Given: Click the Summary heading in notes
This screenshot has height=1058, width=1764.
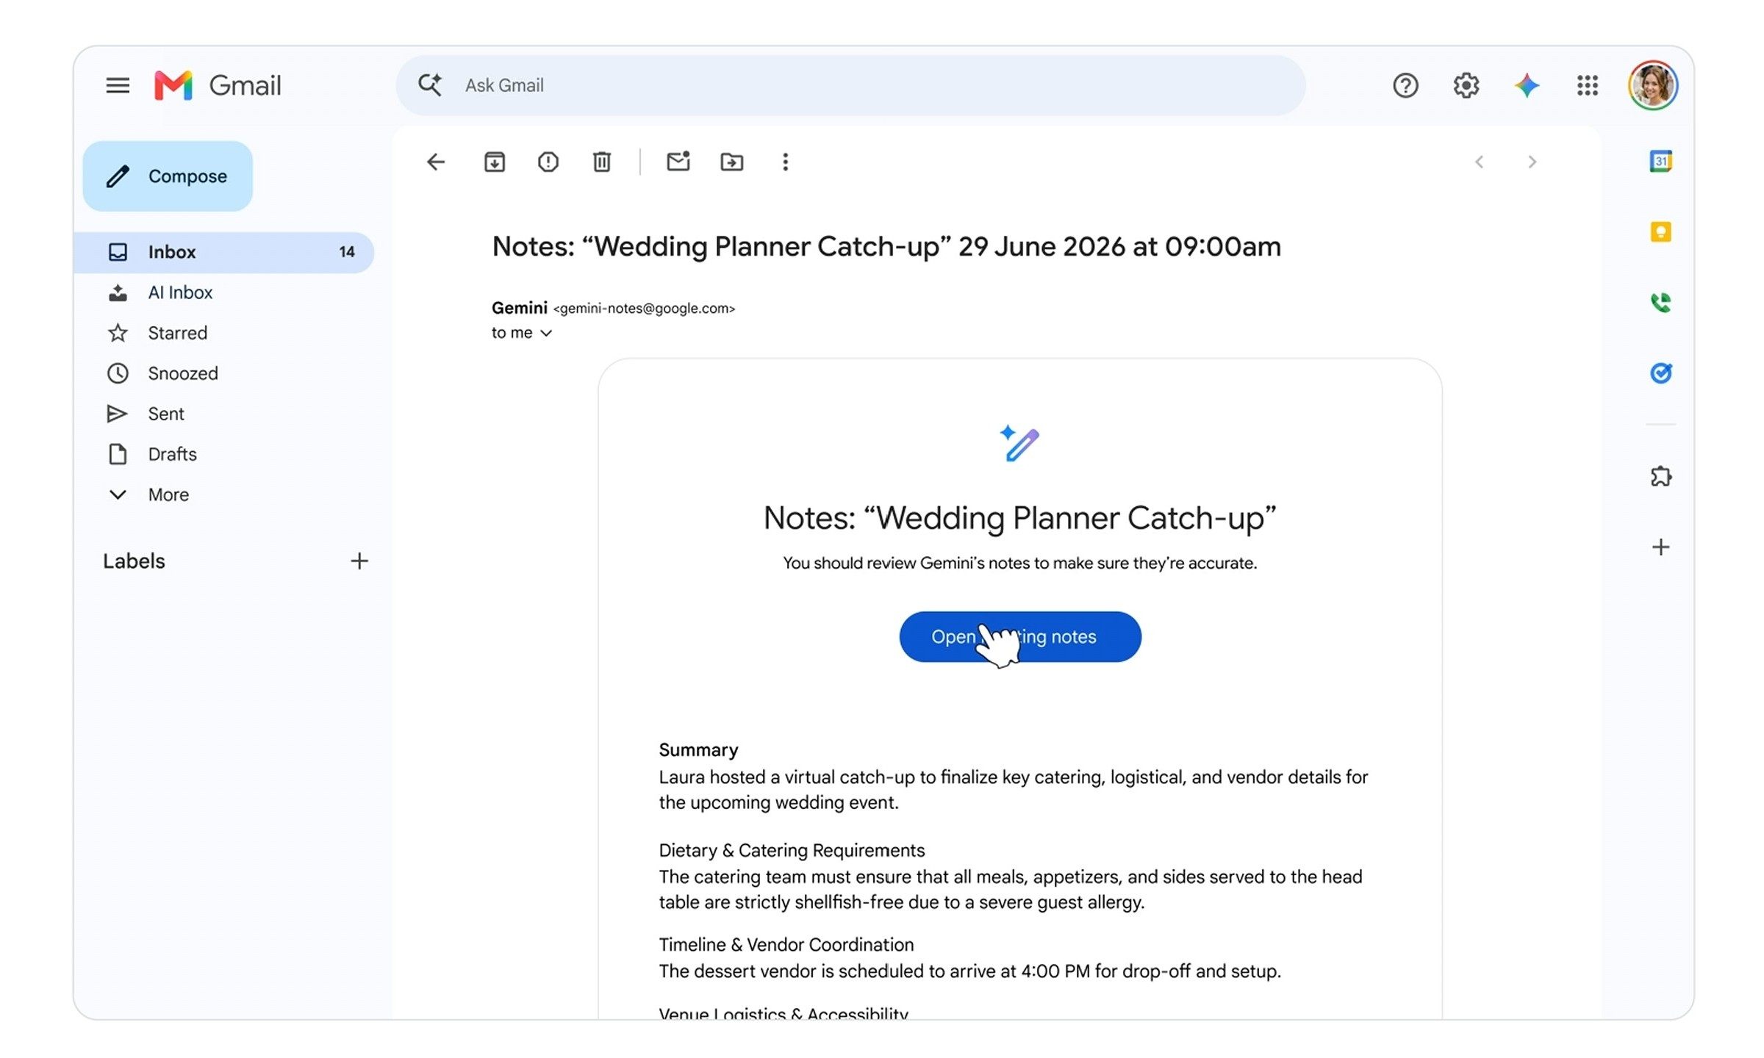Looking at the screenshot, I should 698,749.
